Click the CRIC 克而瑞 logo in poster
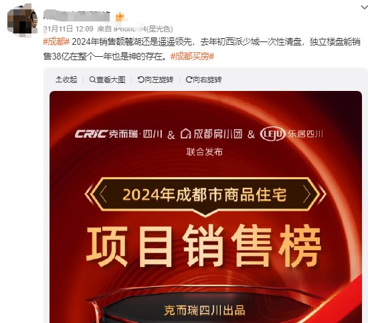Viewport: 368px width, 323px height. pyautogui.click(x=118, y=134)
